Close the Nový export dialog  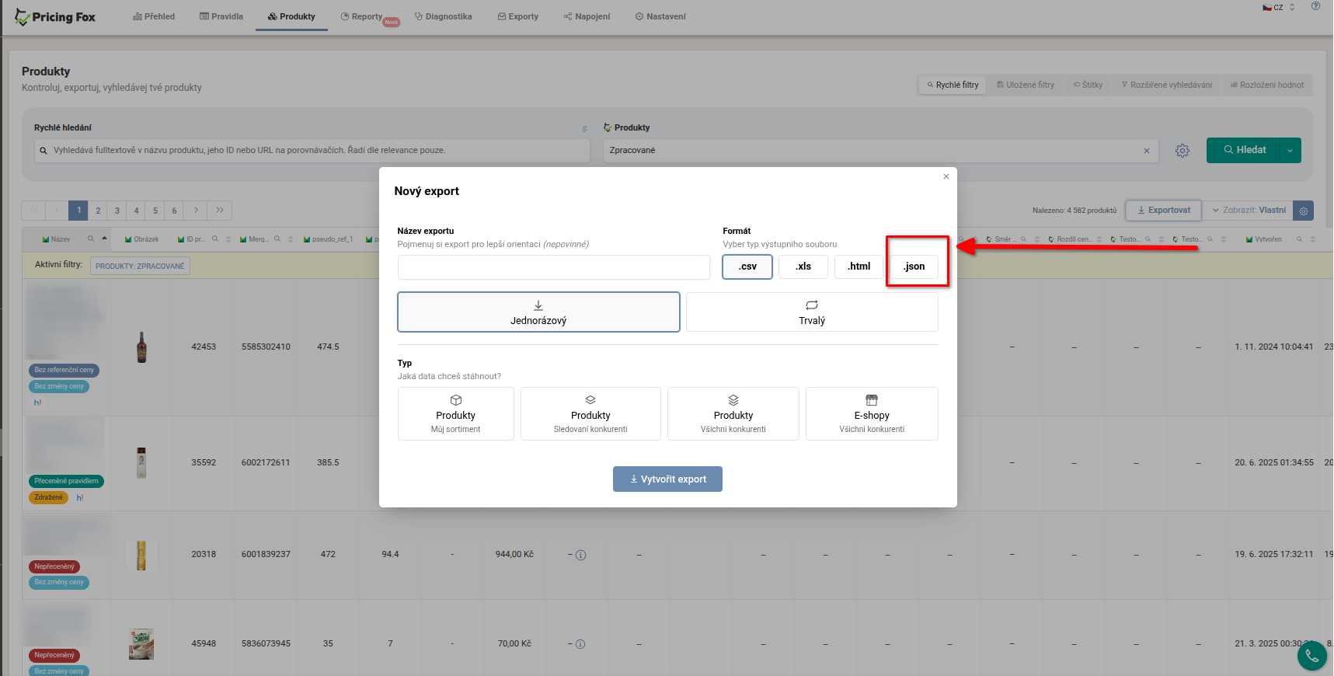coord(946,176)
